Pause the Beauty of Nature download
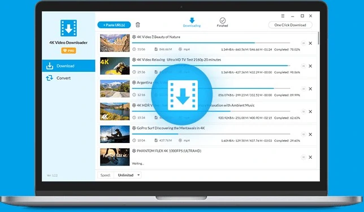The image size is (364, 212). [x=303, y=43]
